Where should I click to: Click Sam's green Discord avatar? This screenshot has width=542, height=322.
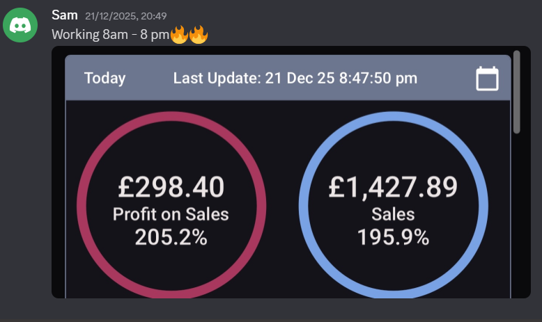[20, 25]
